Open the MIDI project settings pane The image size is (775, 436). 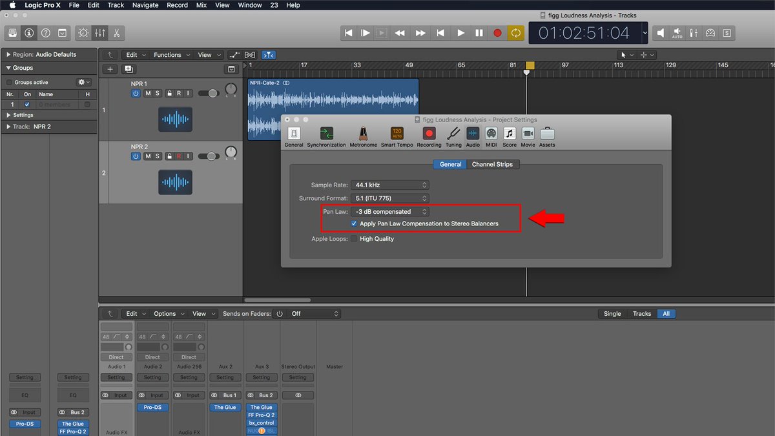click(491, 137)
